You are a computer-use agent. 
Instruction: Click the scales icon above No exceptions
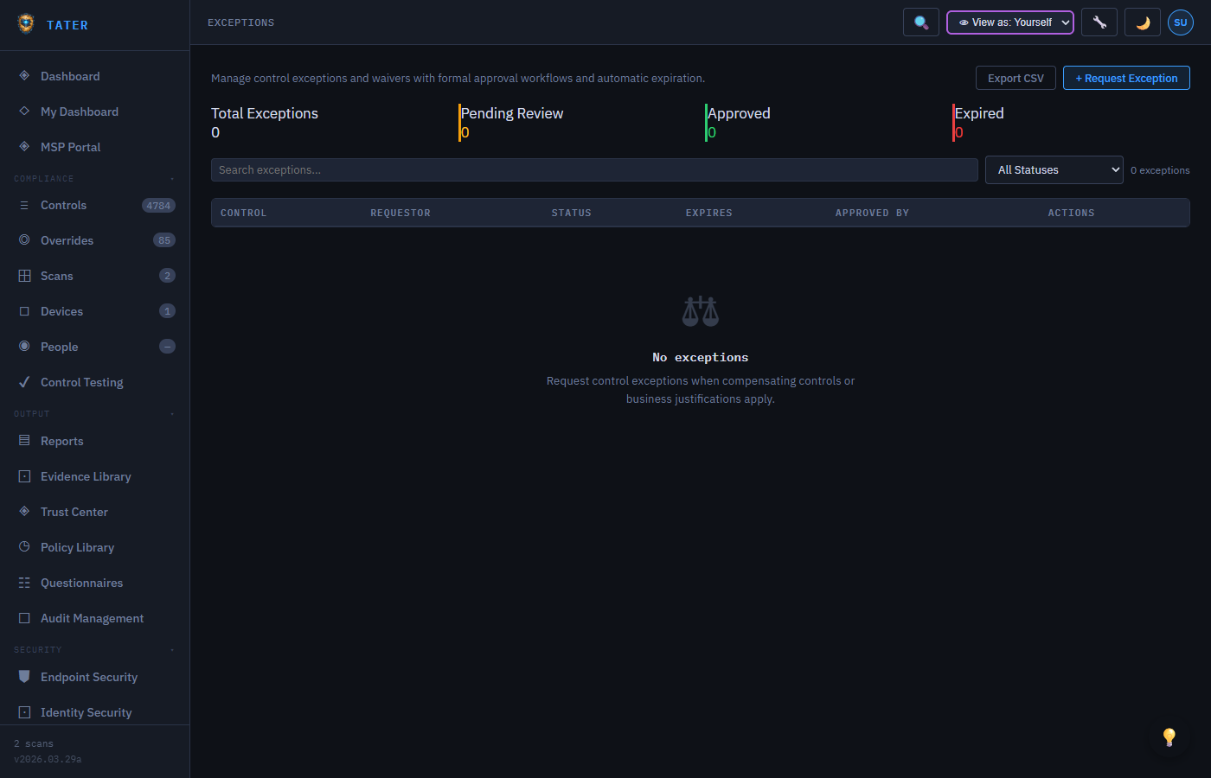(701, 311)
